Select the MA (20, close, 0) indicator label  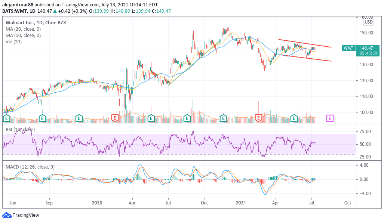pos(23,29)
